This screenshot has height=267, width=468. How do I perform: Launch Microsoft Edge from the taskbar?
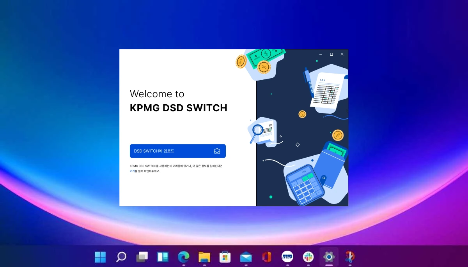click(x=183, y=257)
